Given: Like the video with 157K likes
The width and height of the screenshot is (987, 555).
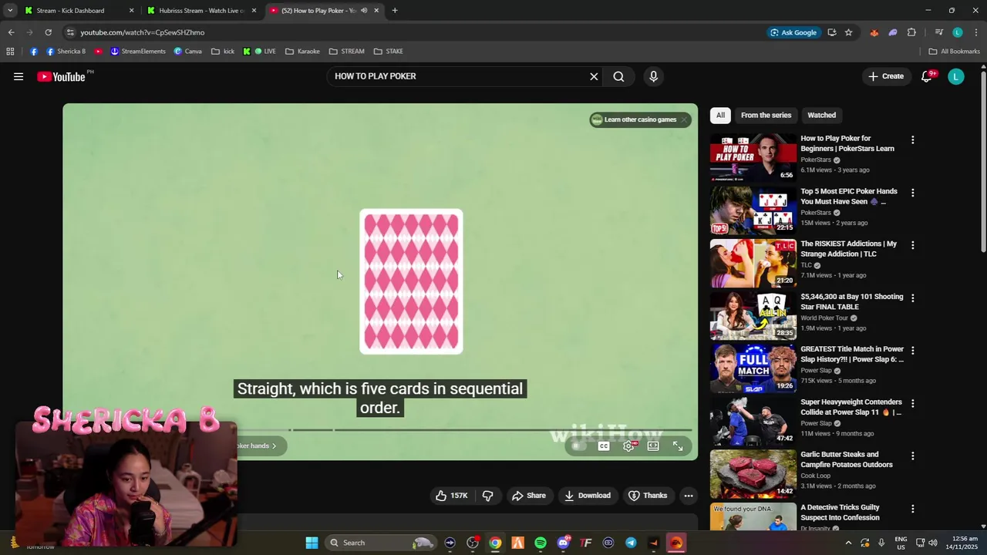Looking at the screenshot, I should [452, 496].
